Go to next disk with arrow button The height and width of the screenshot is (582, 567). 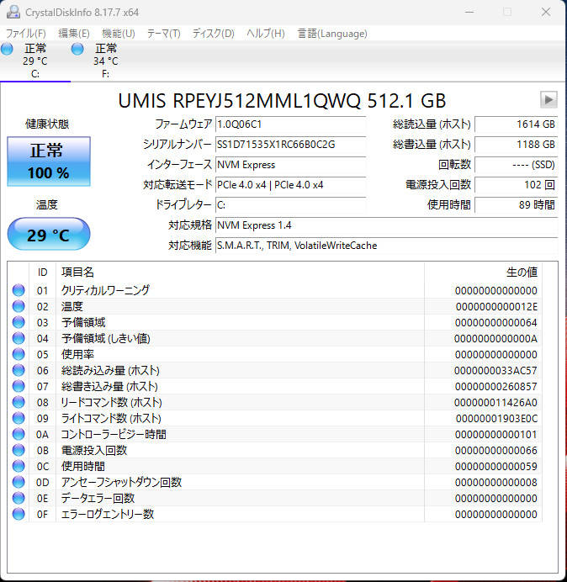click(x=548, y=100)
